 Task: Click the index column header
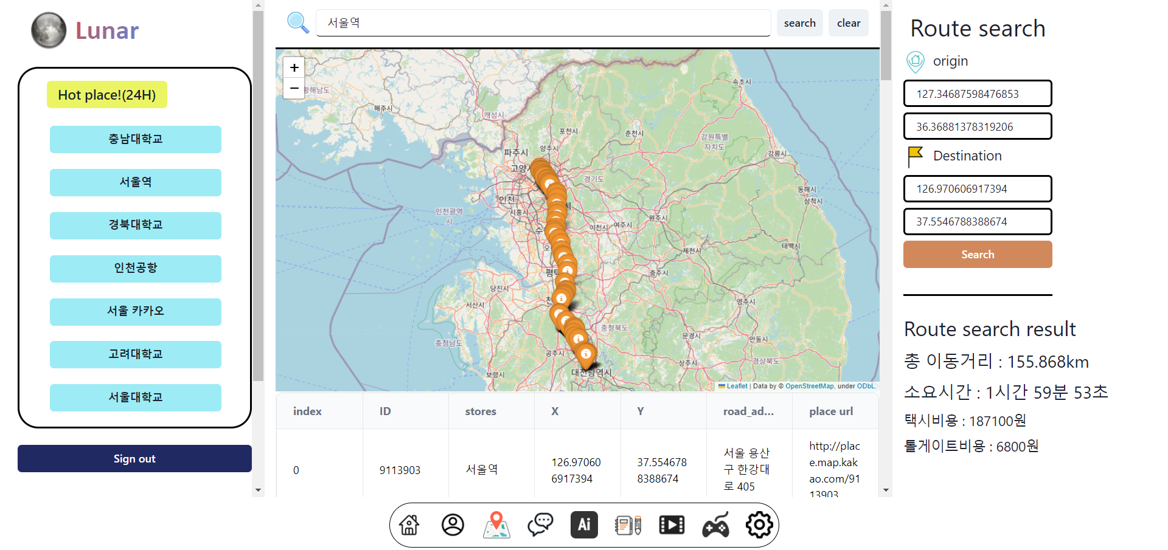tap(319, 411)
